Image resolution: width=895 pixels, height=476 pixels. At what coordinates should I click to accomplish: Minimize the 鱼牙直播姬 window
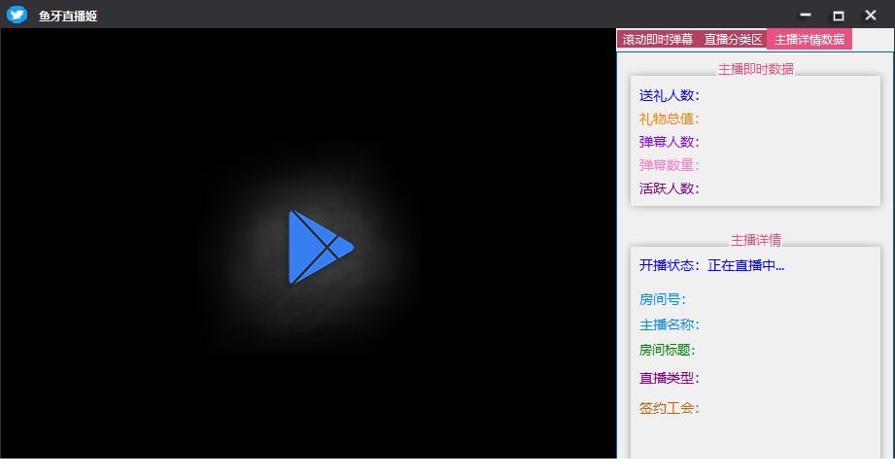pos(805,15)
